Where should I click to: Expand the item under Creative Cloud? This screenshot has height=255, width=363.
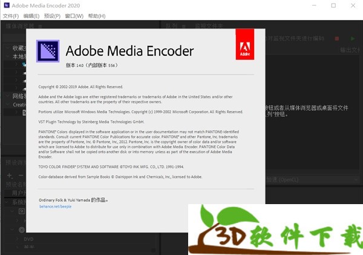point(16,113)
